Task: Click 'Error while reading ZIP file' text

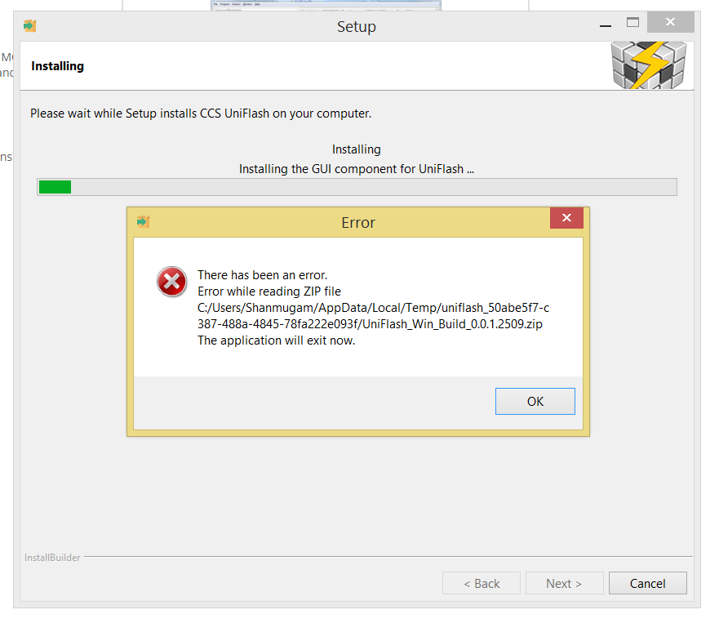Action: (x=269, y=291)
